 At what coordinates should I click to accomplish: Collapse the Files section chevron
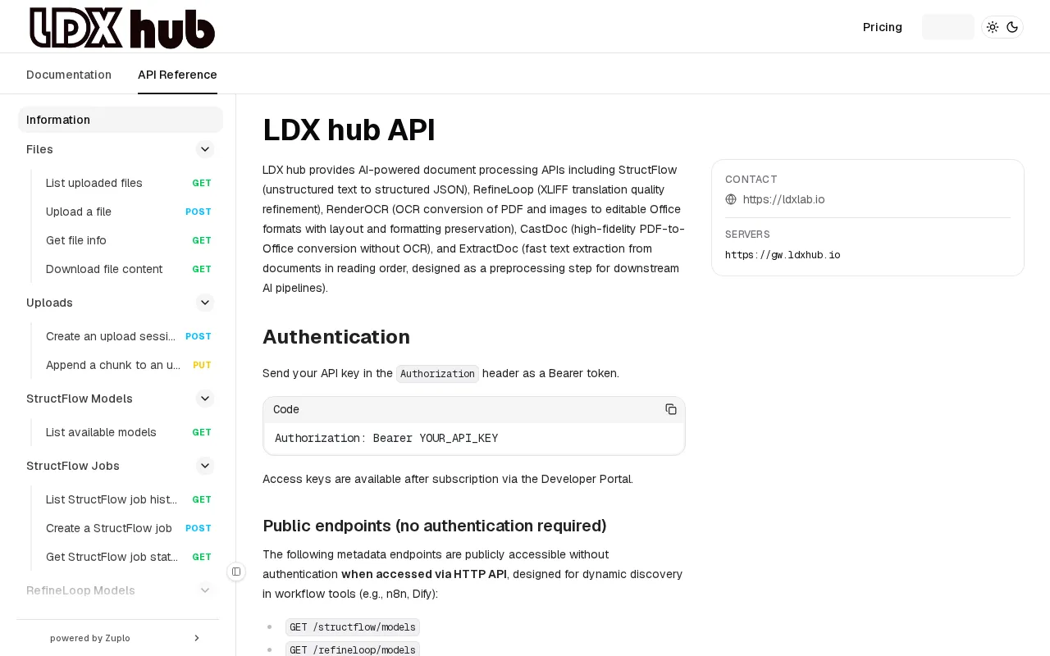pyautogui.click(x=205, y=149)
